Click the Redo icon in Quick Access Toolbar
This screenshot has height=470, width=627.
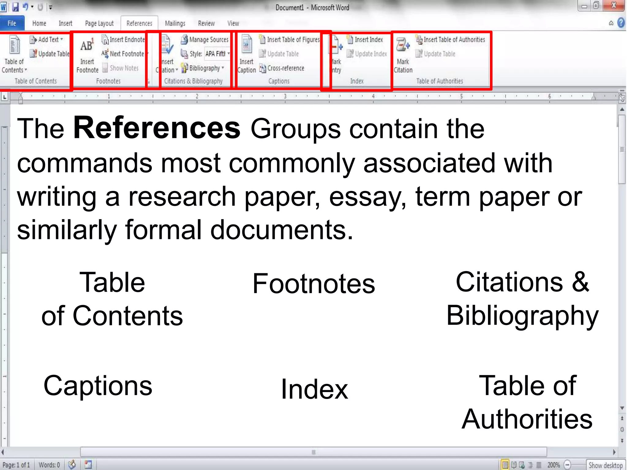(40, 7)
